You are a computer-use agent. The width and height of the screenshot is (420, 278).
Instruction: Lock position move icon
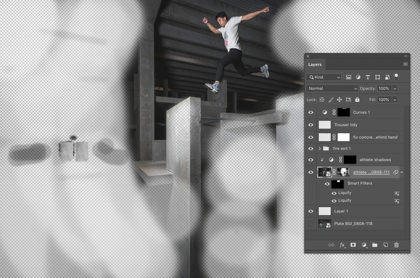[339, 100]
